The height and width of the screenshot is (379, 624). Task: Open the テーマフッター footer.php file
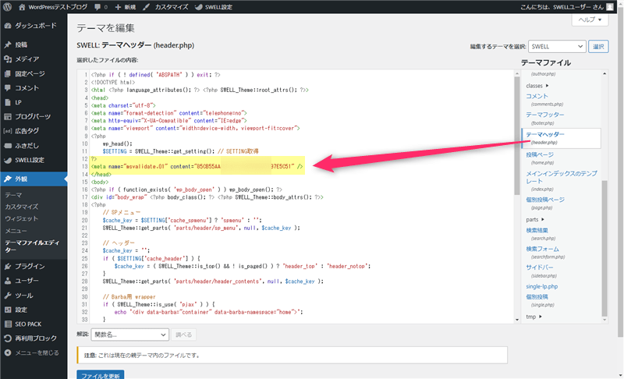pos(544,115)
